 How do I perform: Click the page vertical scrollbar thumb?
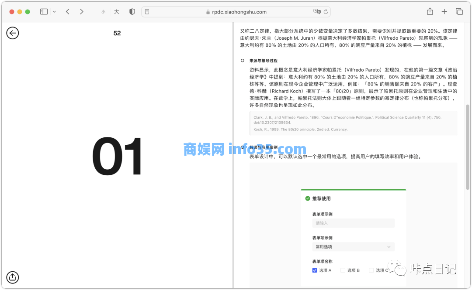(x=468, y=147)
